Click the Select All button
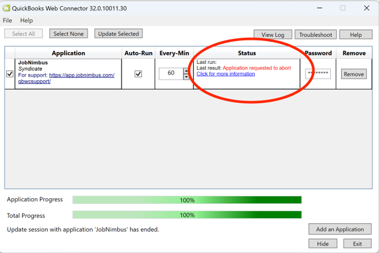Screen dimensions: 379x253 pyautogui.click(x=23, y=33)
